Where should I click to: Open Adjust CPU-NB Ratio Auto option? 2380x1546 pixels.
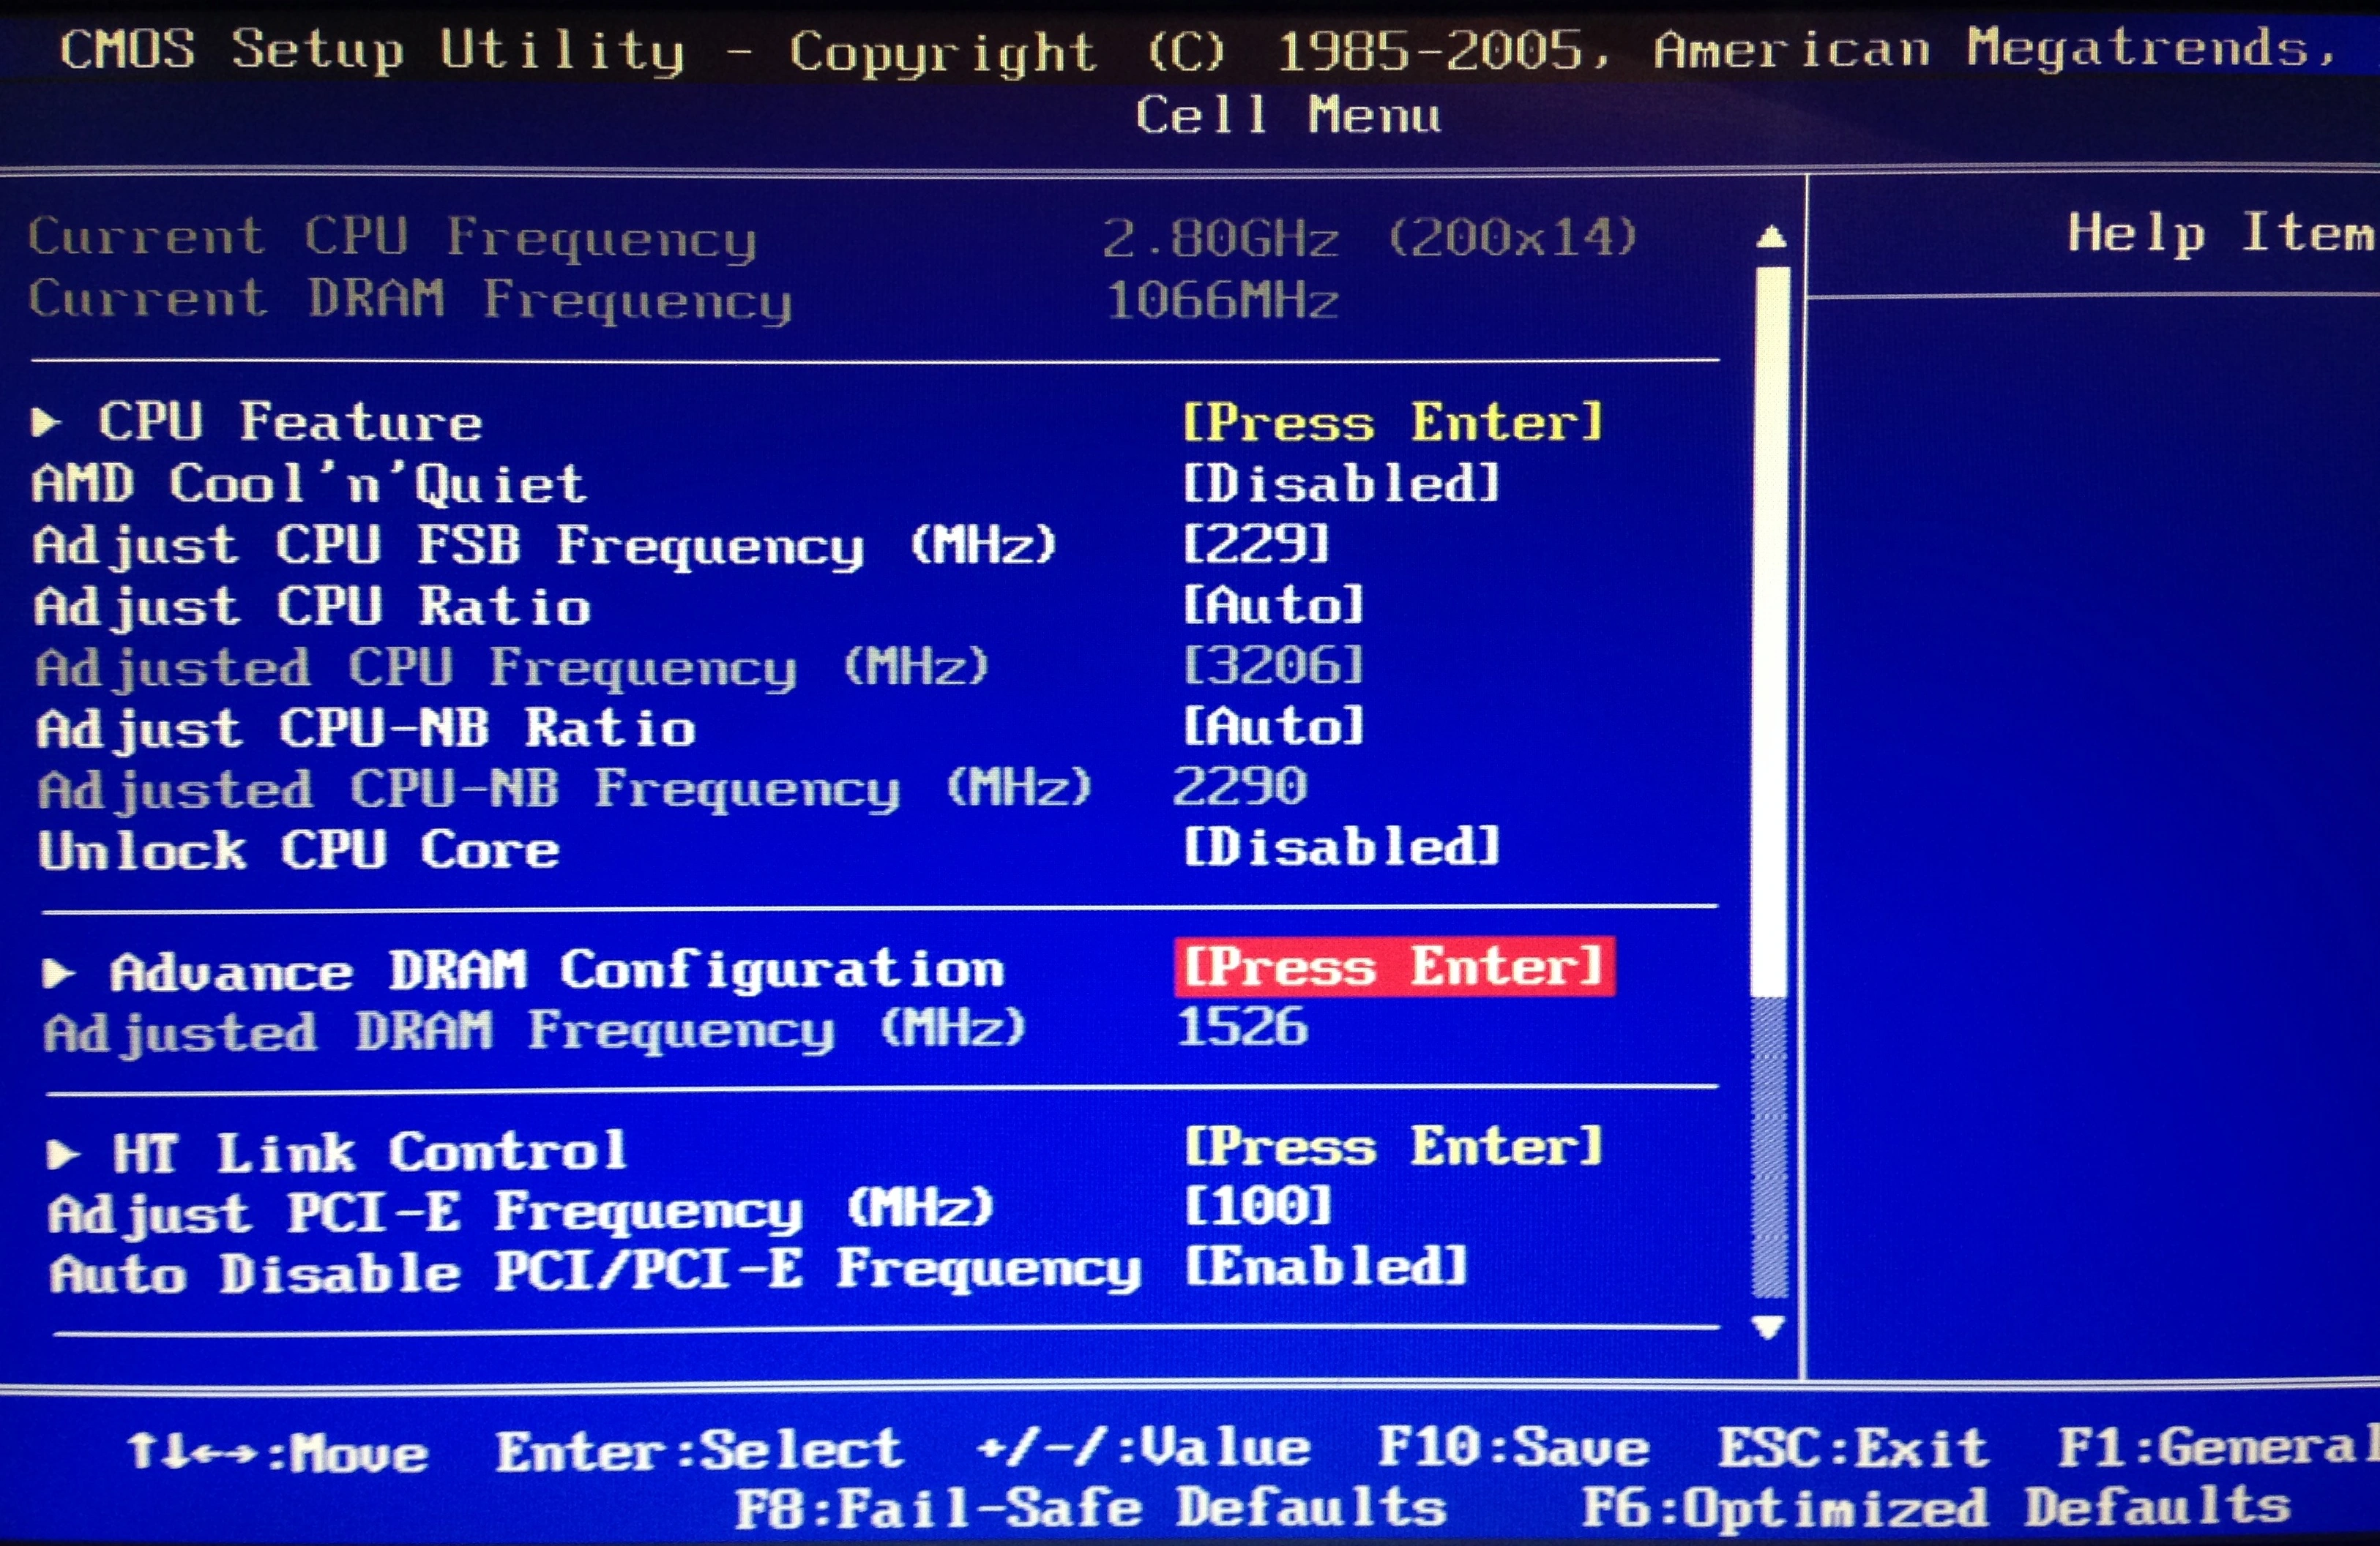pos(1273,727)
